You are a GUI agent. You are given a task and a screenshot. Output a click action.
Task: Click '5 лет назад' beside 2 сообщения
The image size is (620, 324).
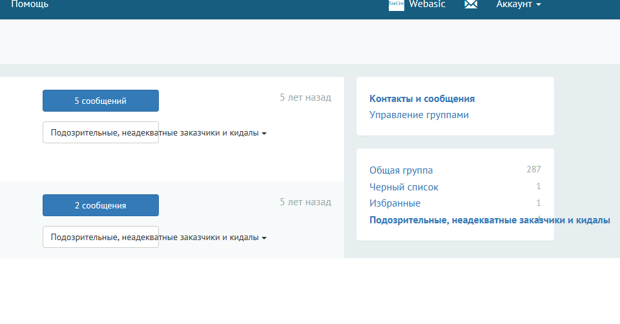[x=305, y=202]
